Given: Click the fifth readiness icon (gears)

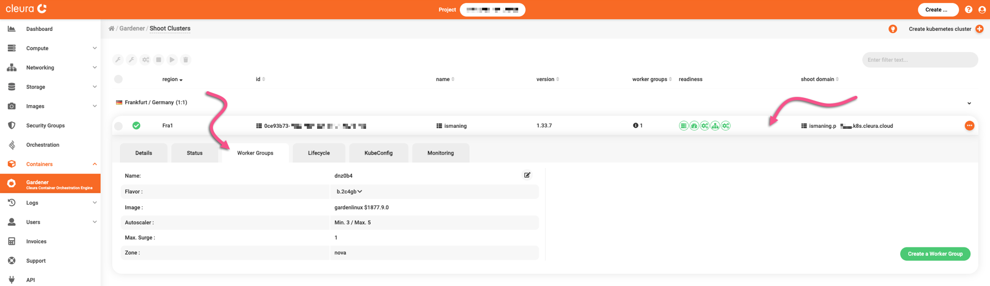Looking at the screenshot, I should 725,126.
